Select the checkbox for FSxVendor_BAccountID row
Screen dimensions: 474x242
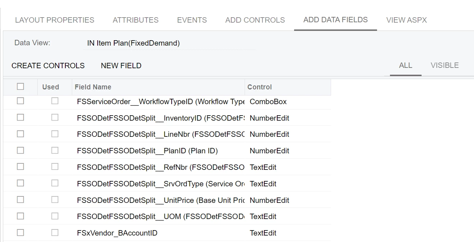coord(20,233)
